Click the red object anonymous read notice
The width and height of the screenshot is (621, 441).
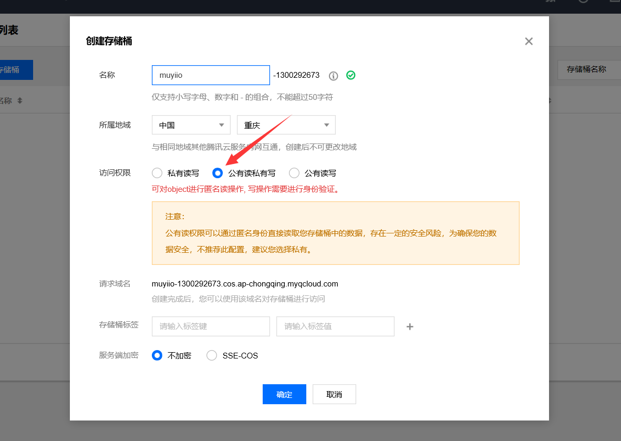(245, 189)
